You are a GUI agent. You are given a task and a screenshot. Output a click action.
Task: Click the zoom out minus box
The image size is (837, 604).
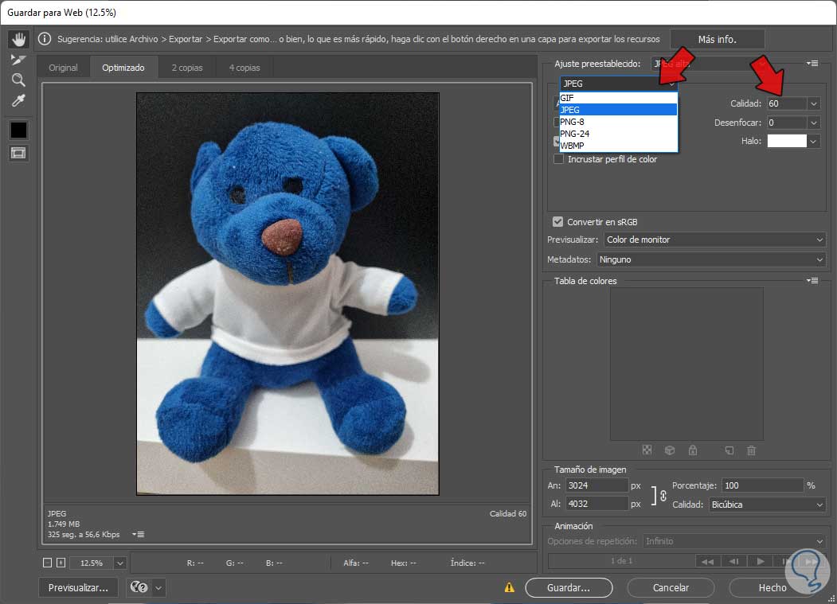48,563
